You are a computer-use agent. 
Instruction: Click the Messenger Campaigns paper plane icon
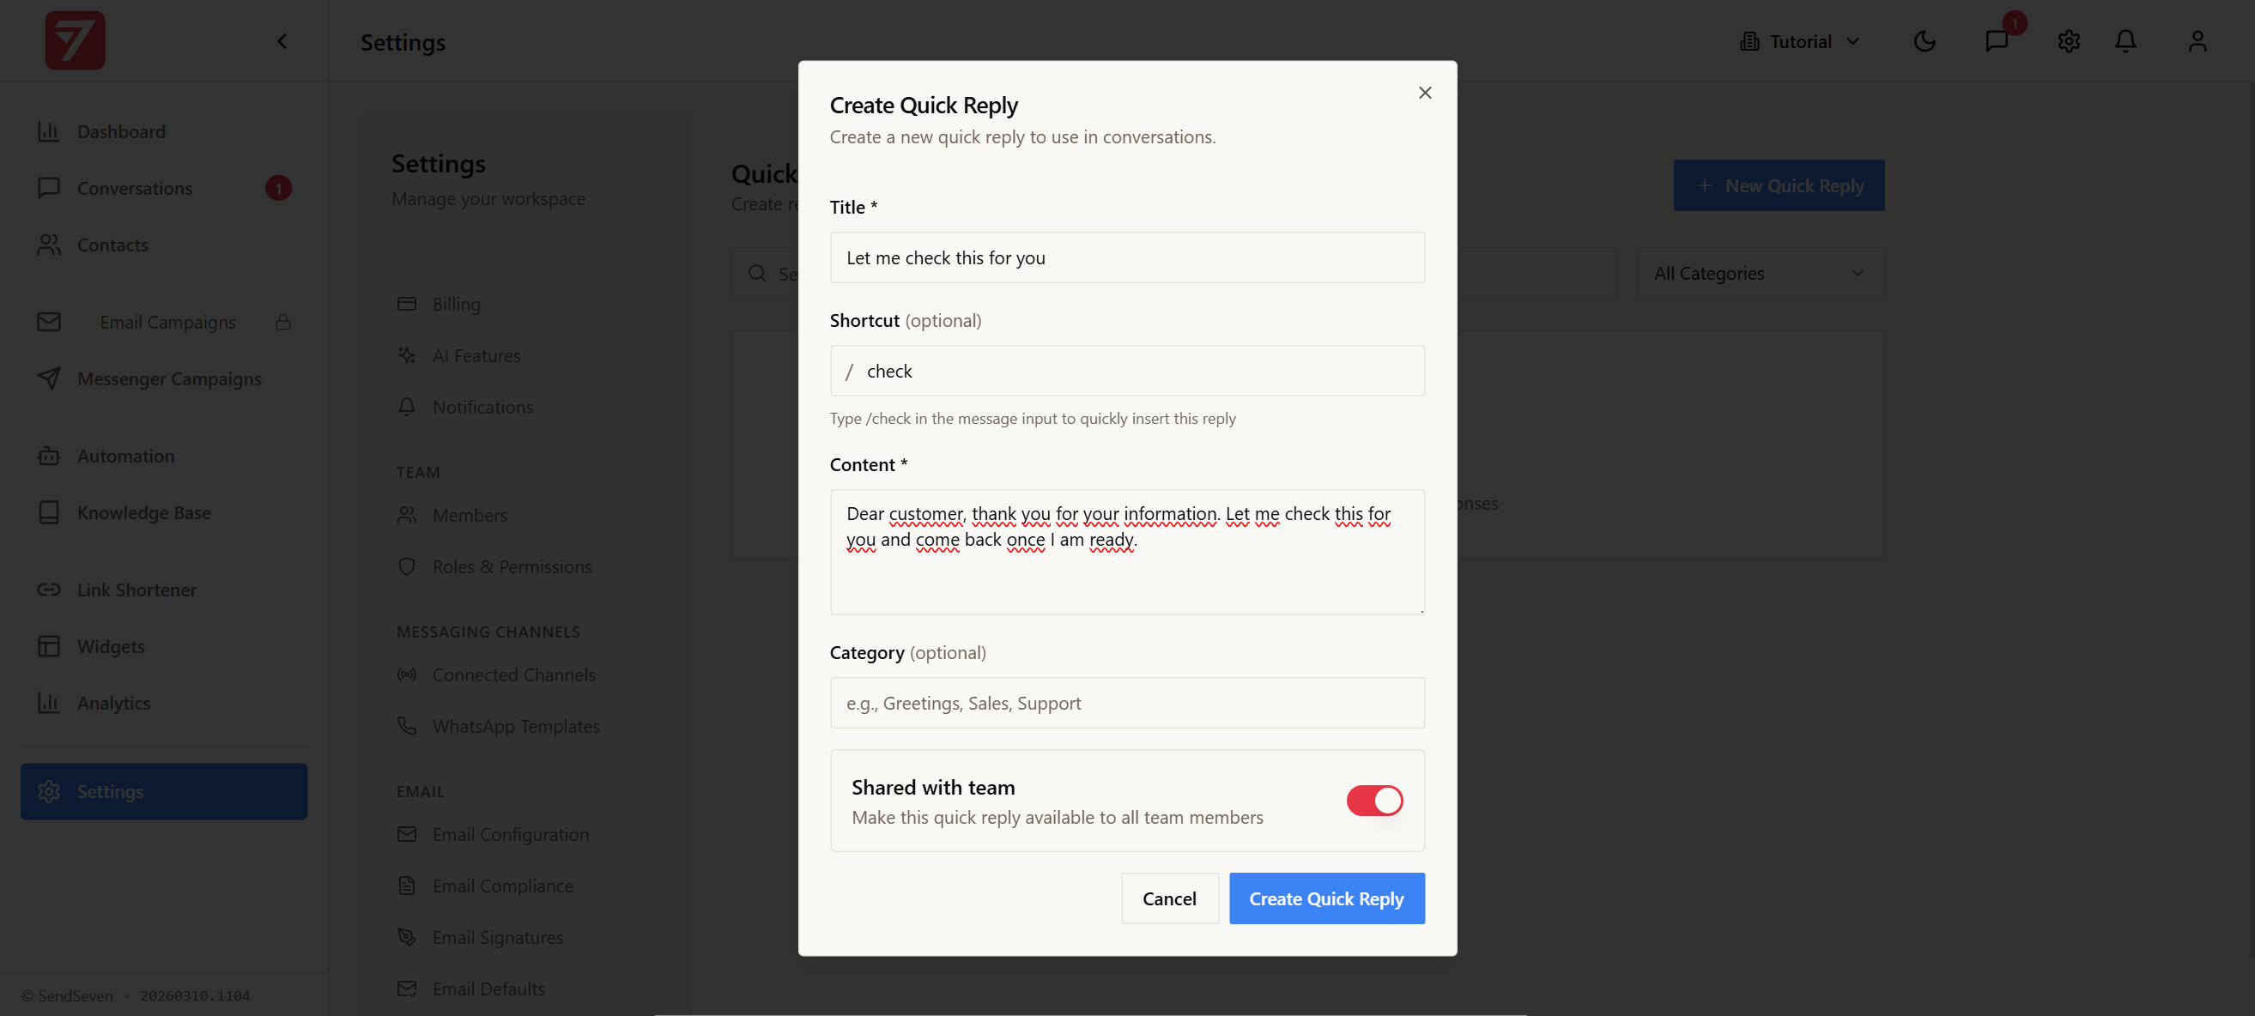coord(49,379)
